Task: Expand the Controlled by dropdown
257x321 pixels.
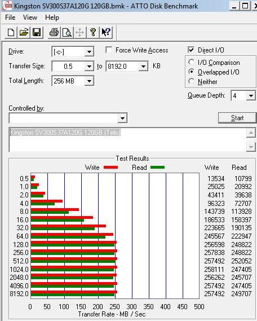Action: tap(122, 118)
